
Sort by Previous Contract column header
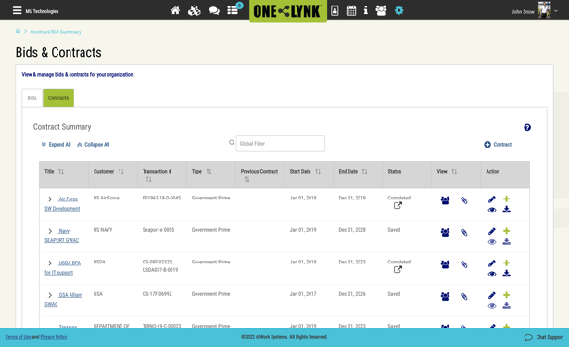[247, 179]
